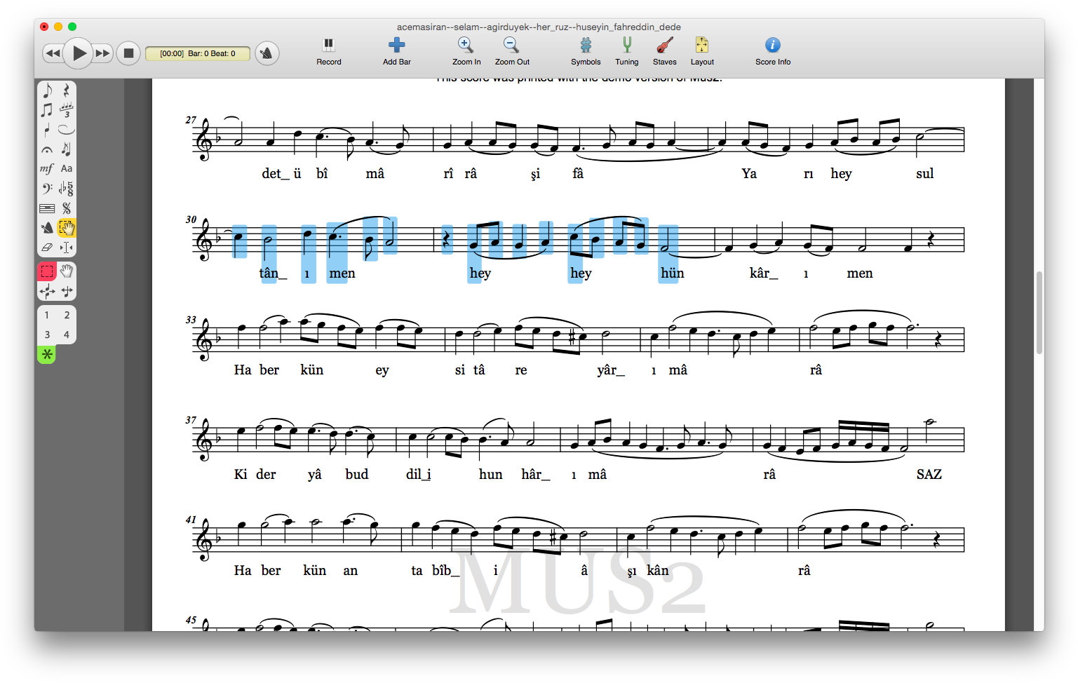The width and height of the screenshot is (1078, 683).
Task: Select the spacing cursor tool
Action: (67, 248)
